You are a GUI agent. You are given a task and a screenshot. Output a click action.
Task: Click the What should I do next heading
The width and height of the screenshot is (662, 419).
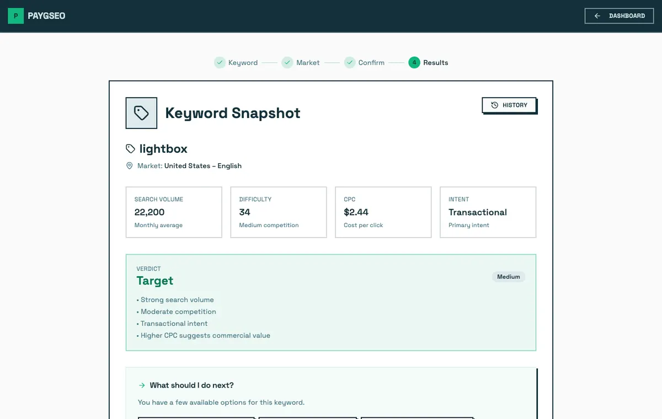coord(192,385)
